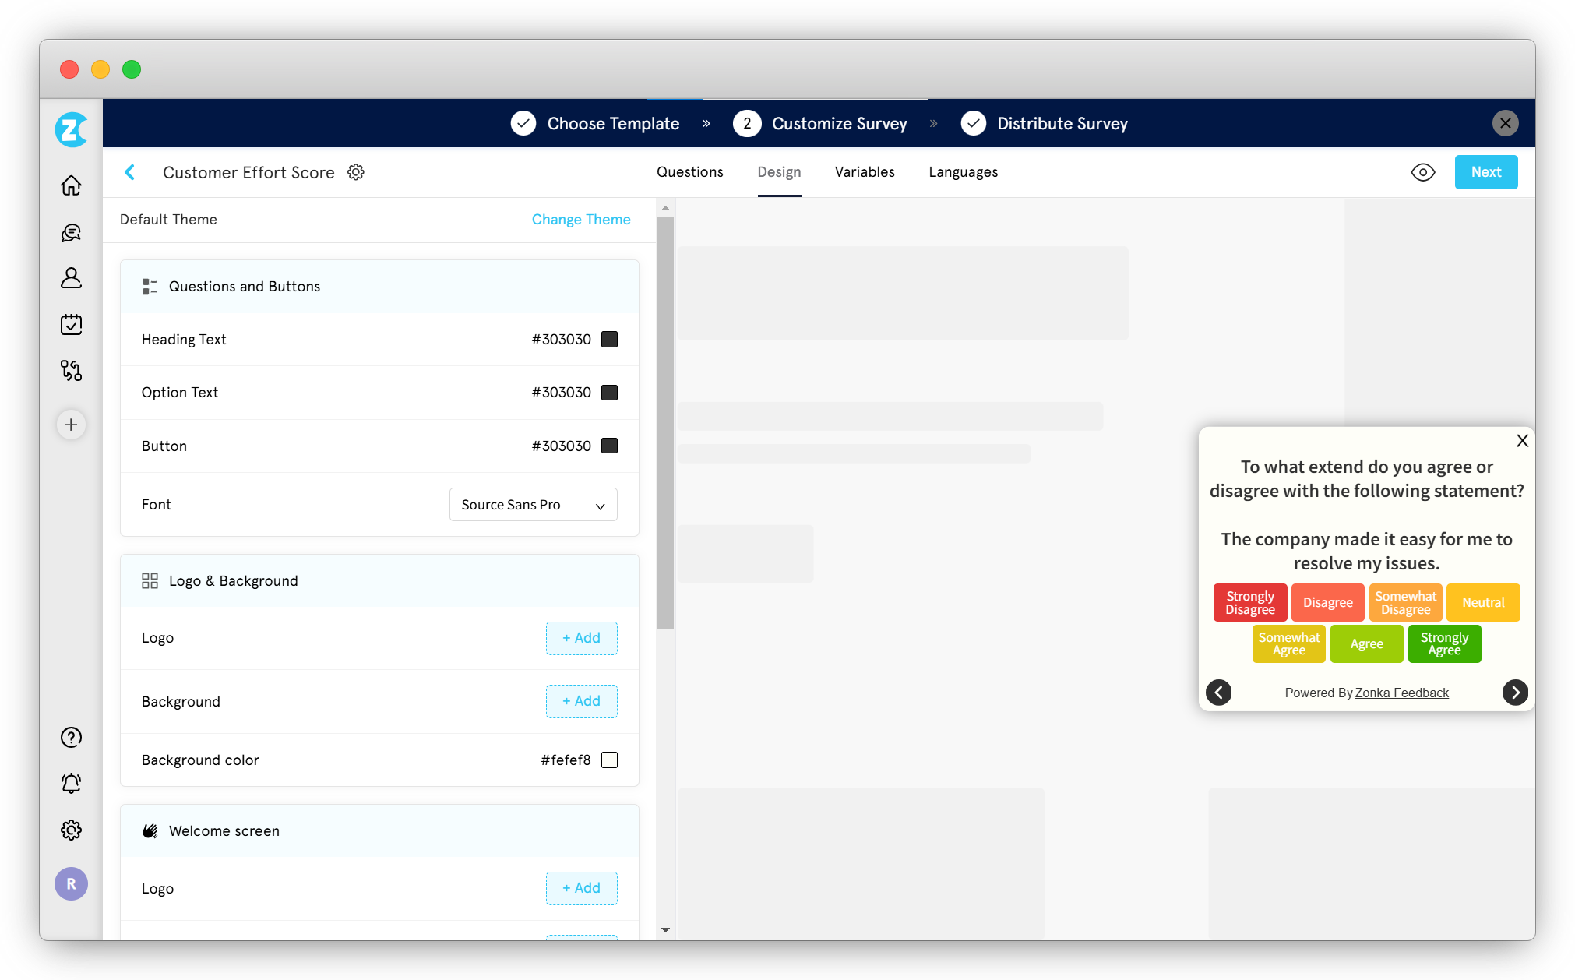Open the Contacts person icon
The height and width of the screenshot is (980, 1575).
pyautogui.click(x=71, y=278)
